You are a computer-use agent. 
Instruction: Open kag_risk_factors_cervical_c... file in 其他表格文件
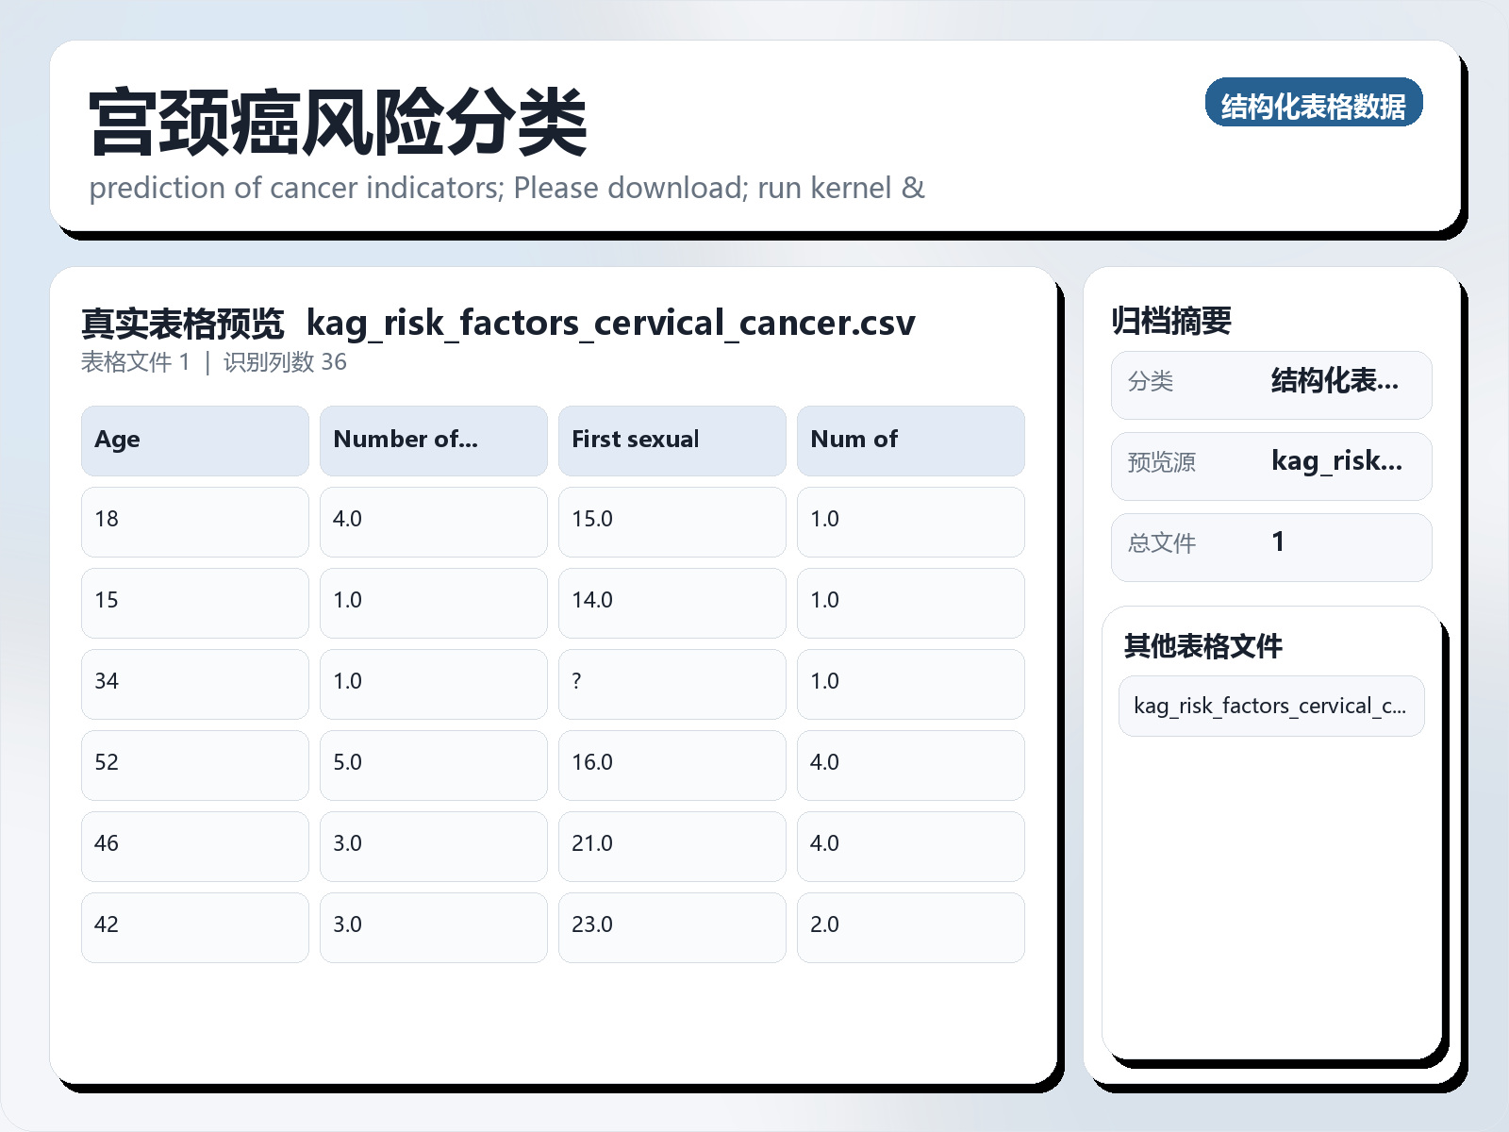tap(1270, 706)
